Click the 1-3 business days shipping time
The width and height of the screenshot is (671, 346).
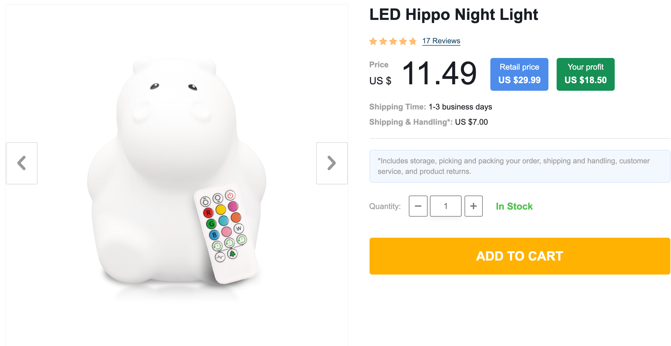tap(460, 107)
